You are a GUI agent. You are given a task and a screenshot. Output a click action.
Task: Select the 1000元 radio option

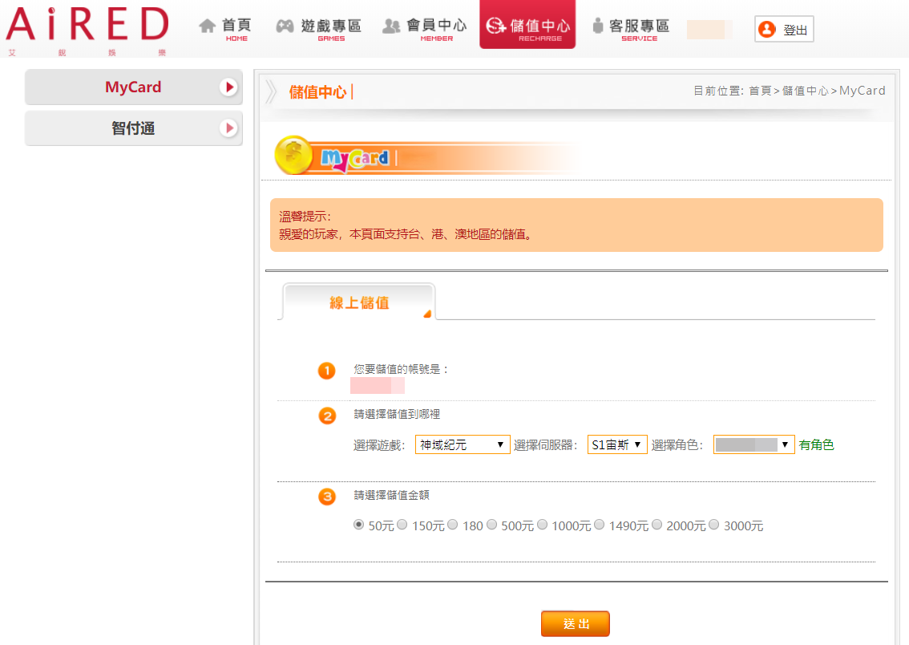pyautogui.click(x=542, y=525)
